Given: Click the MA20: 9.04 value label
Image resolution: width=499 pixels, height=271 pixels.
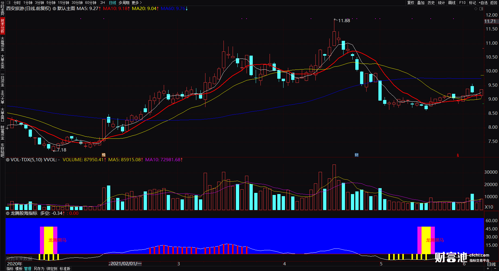Looking at the screenshot, I should pyautogui.click(x=145, y=9).
